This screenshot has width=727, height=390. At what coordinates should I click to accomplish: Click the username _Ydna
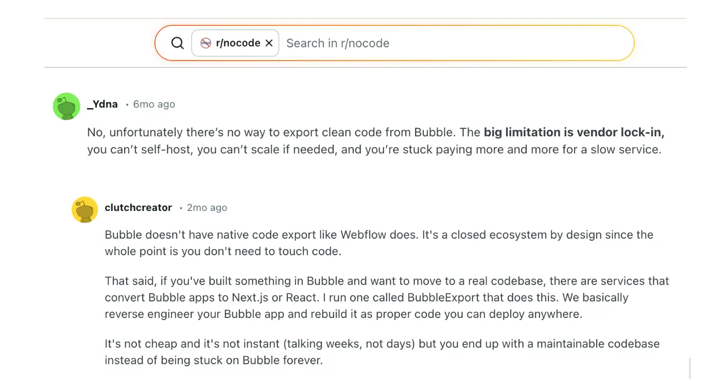(x=102, y=104)
